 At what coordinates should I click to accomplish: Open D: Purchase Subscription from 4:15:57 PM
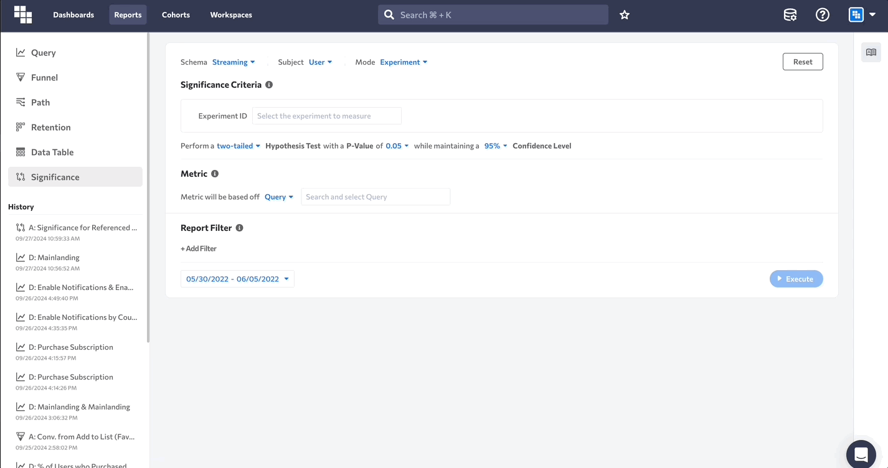pyautogui.click(x=76, y=352)
